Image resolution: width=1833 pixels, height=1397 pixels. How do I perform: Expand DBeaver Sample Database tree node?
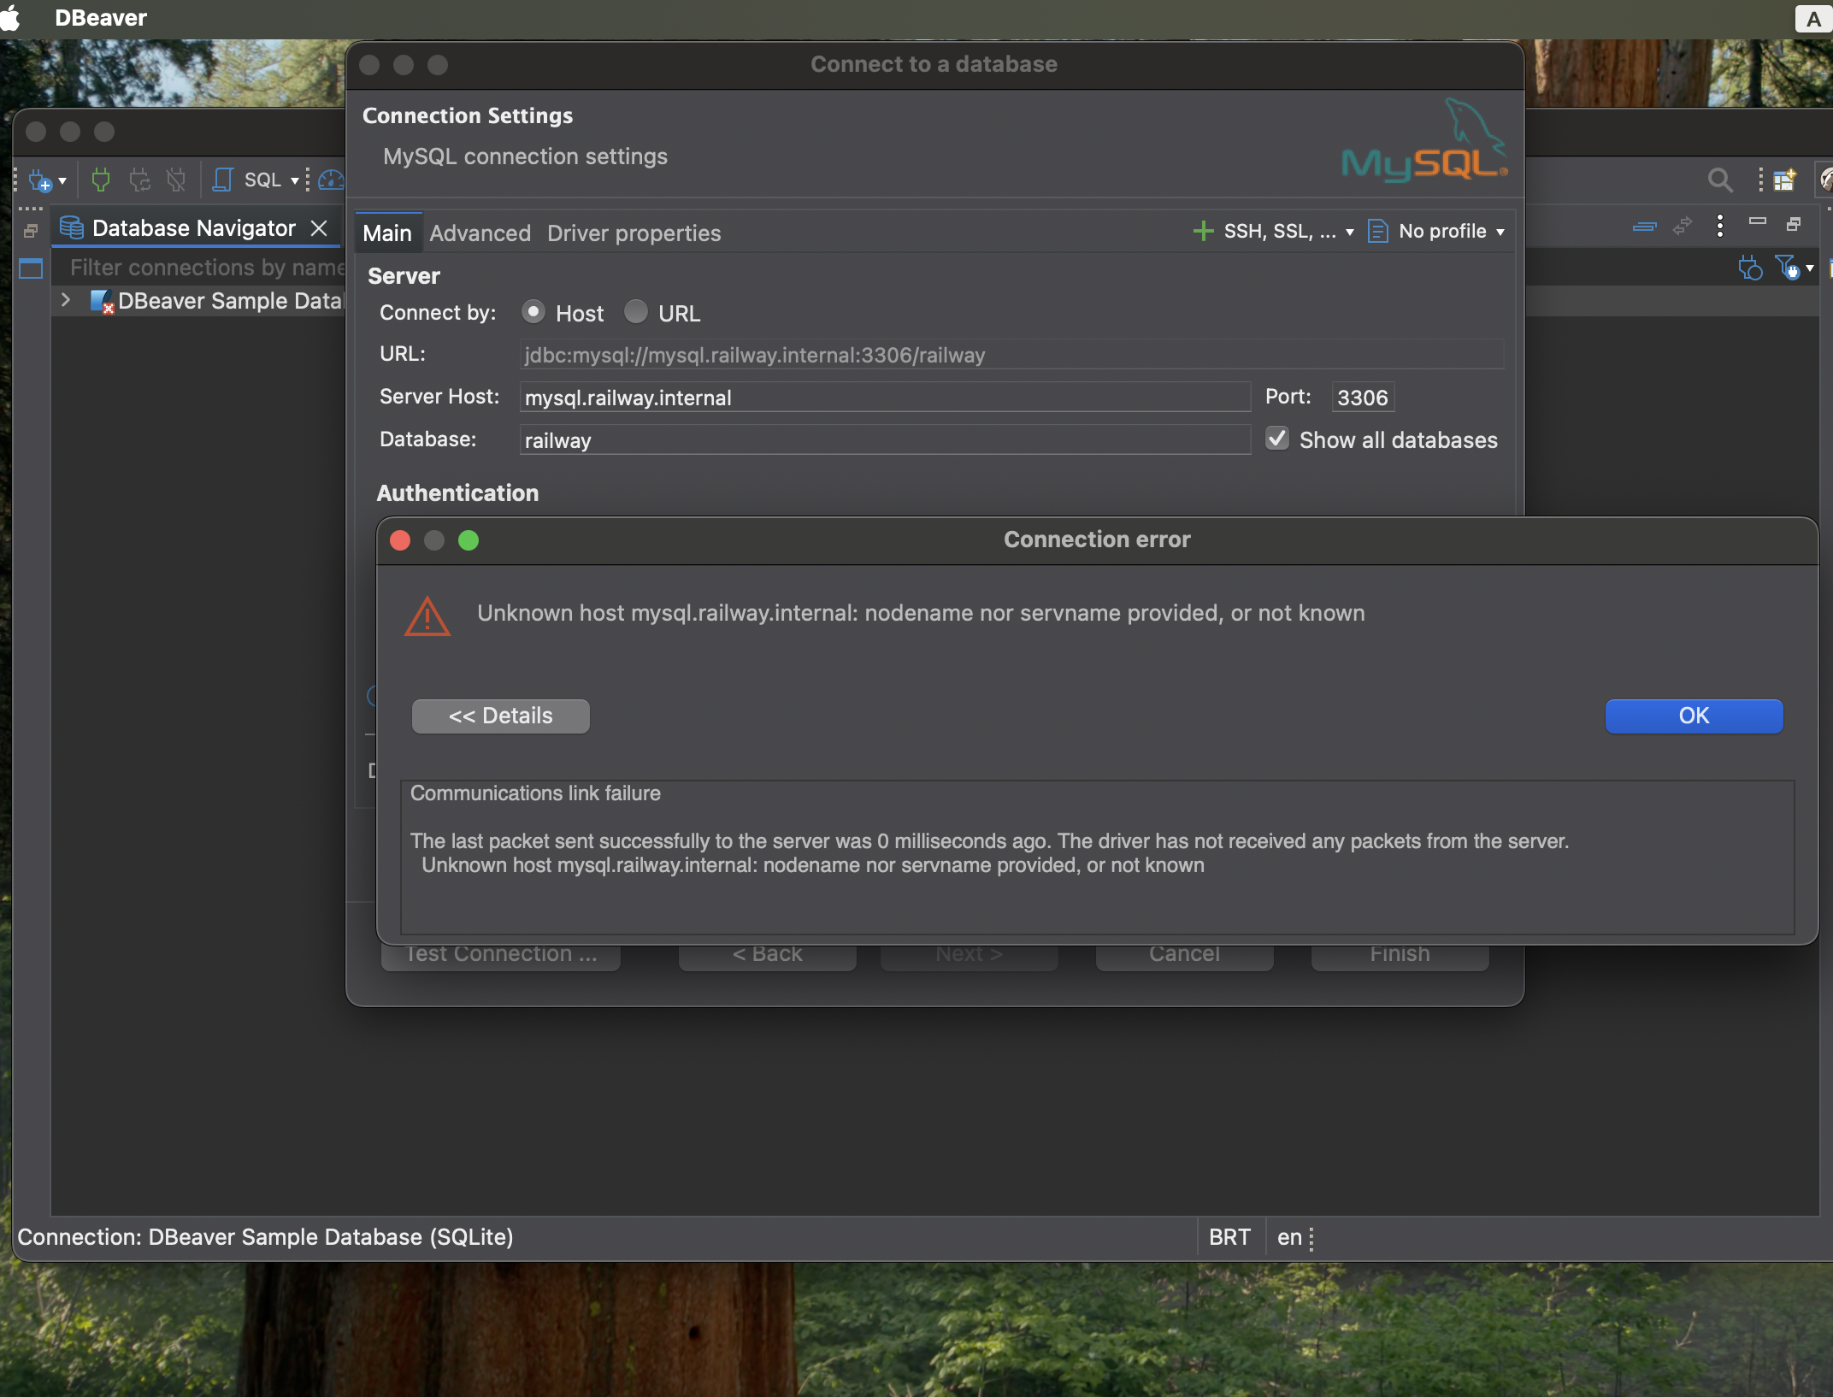[66, 300]
